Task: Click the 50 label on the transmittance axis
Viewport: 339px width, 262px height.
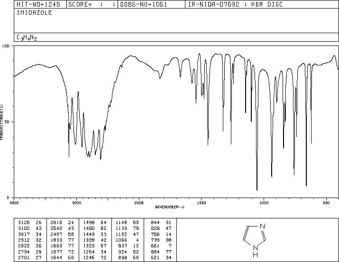Action: [8, 122]
